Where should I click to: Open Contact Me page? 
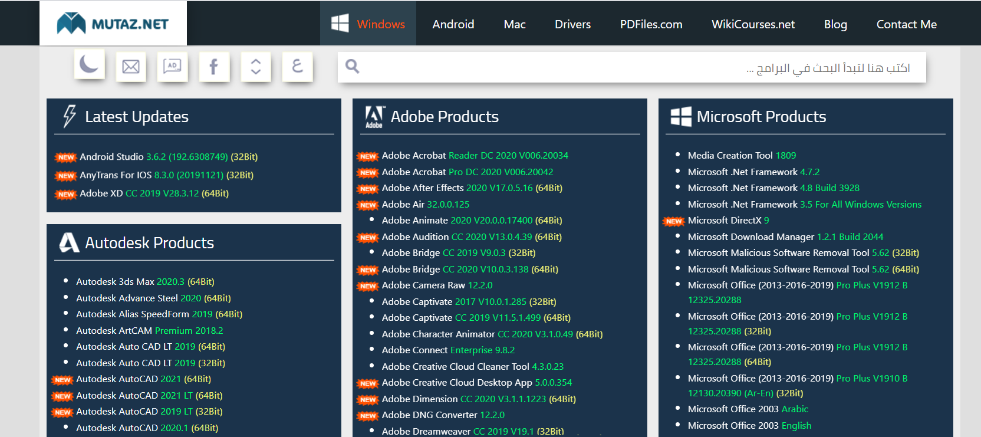click(x=907, y=24)
